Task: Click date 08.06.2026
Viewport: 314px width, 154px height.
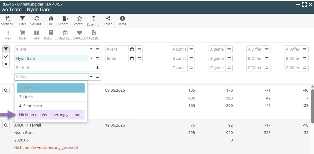Action: coord(115,90)
